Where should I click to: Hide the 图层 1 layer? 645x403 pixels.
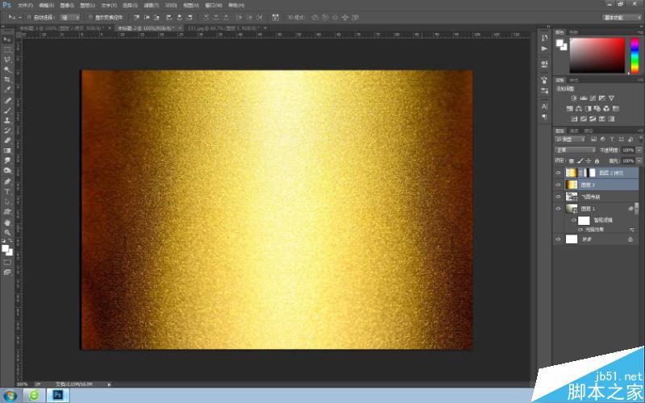tap(558, 209)
